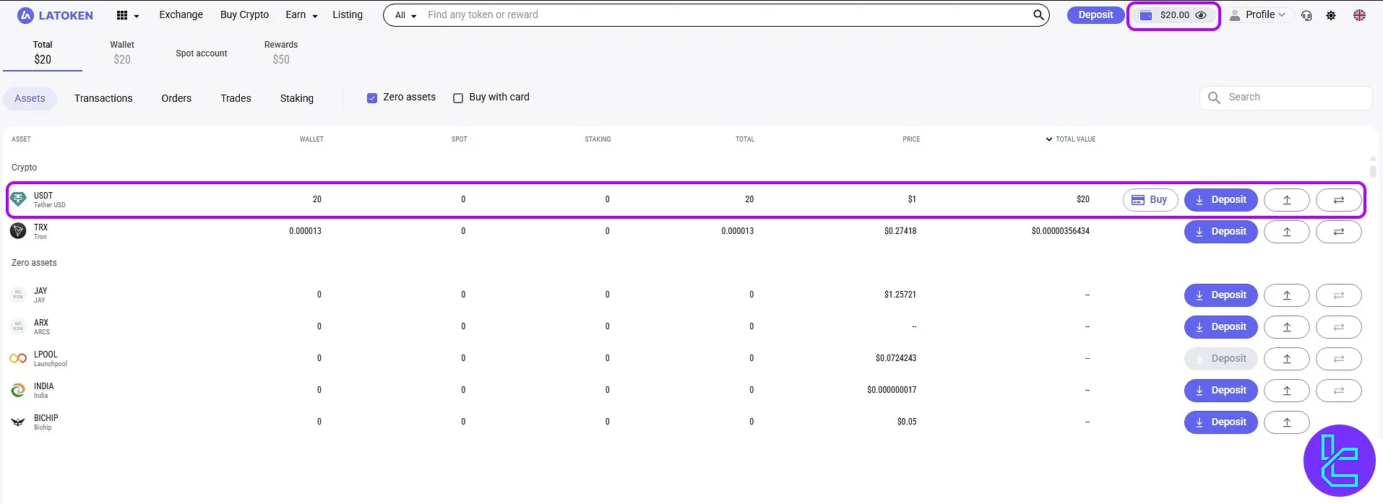
Task: Open the LATOKEN logo home link
Action: [56, 15]
